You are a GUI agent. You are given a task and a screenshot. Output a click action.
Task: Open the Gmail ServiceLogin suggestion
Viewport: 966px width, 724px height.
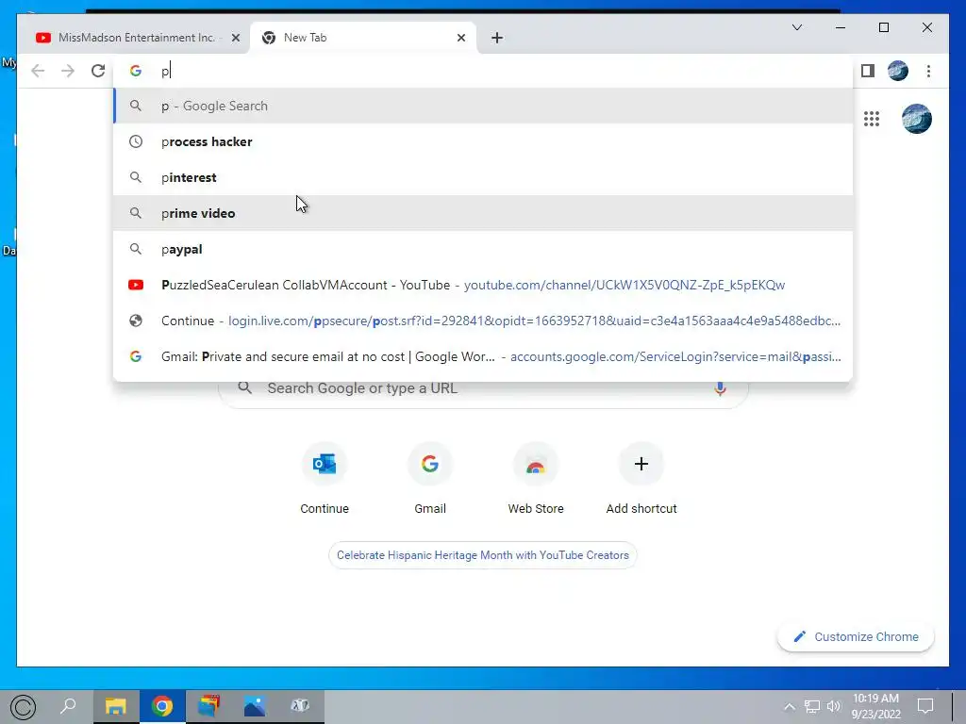tap(483, 356)
